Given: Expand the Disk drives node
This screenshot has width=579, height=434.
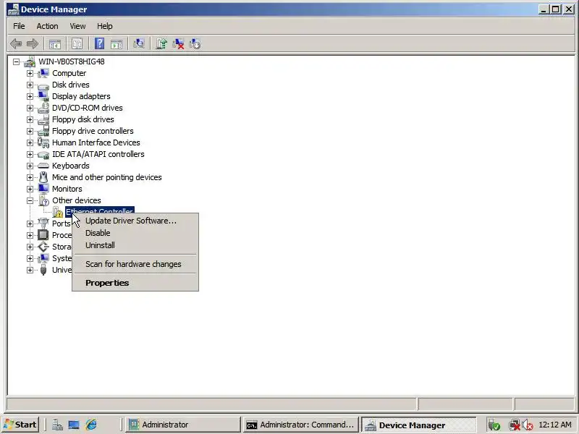Looking at the screenshot, I should coord(30,85).
